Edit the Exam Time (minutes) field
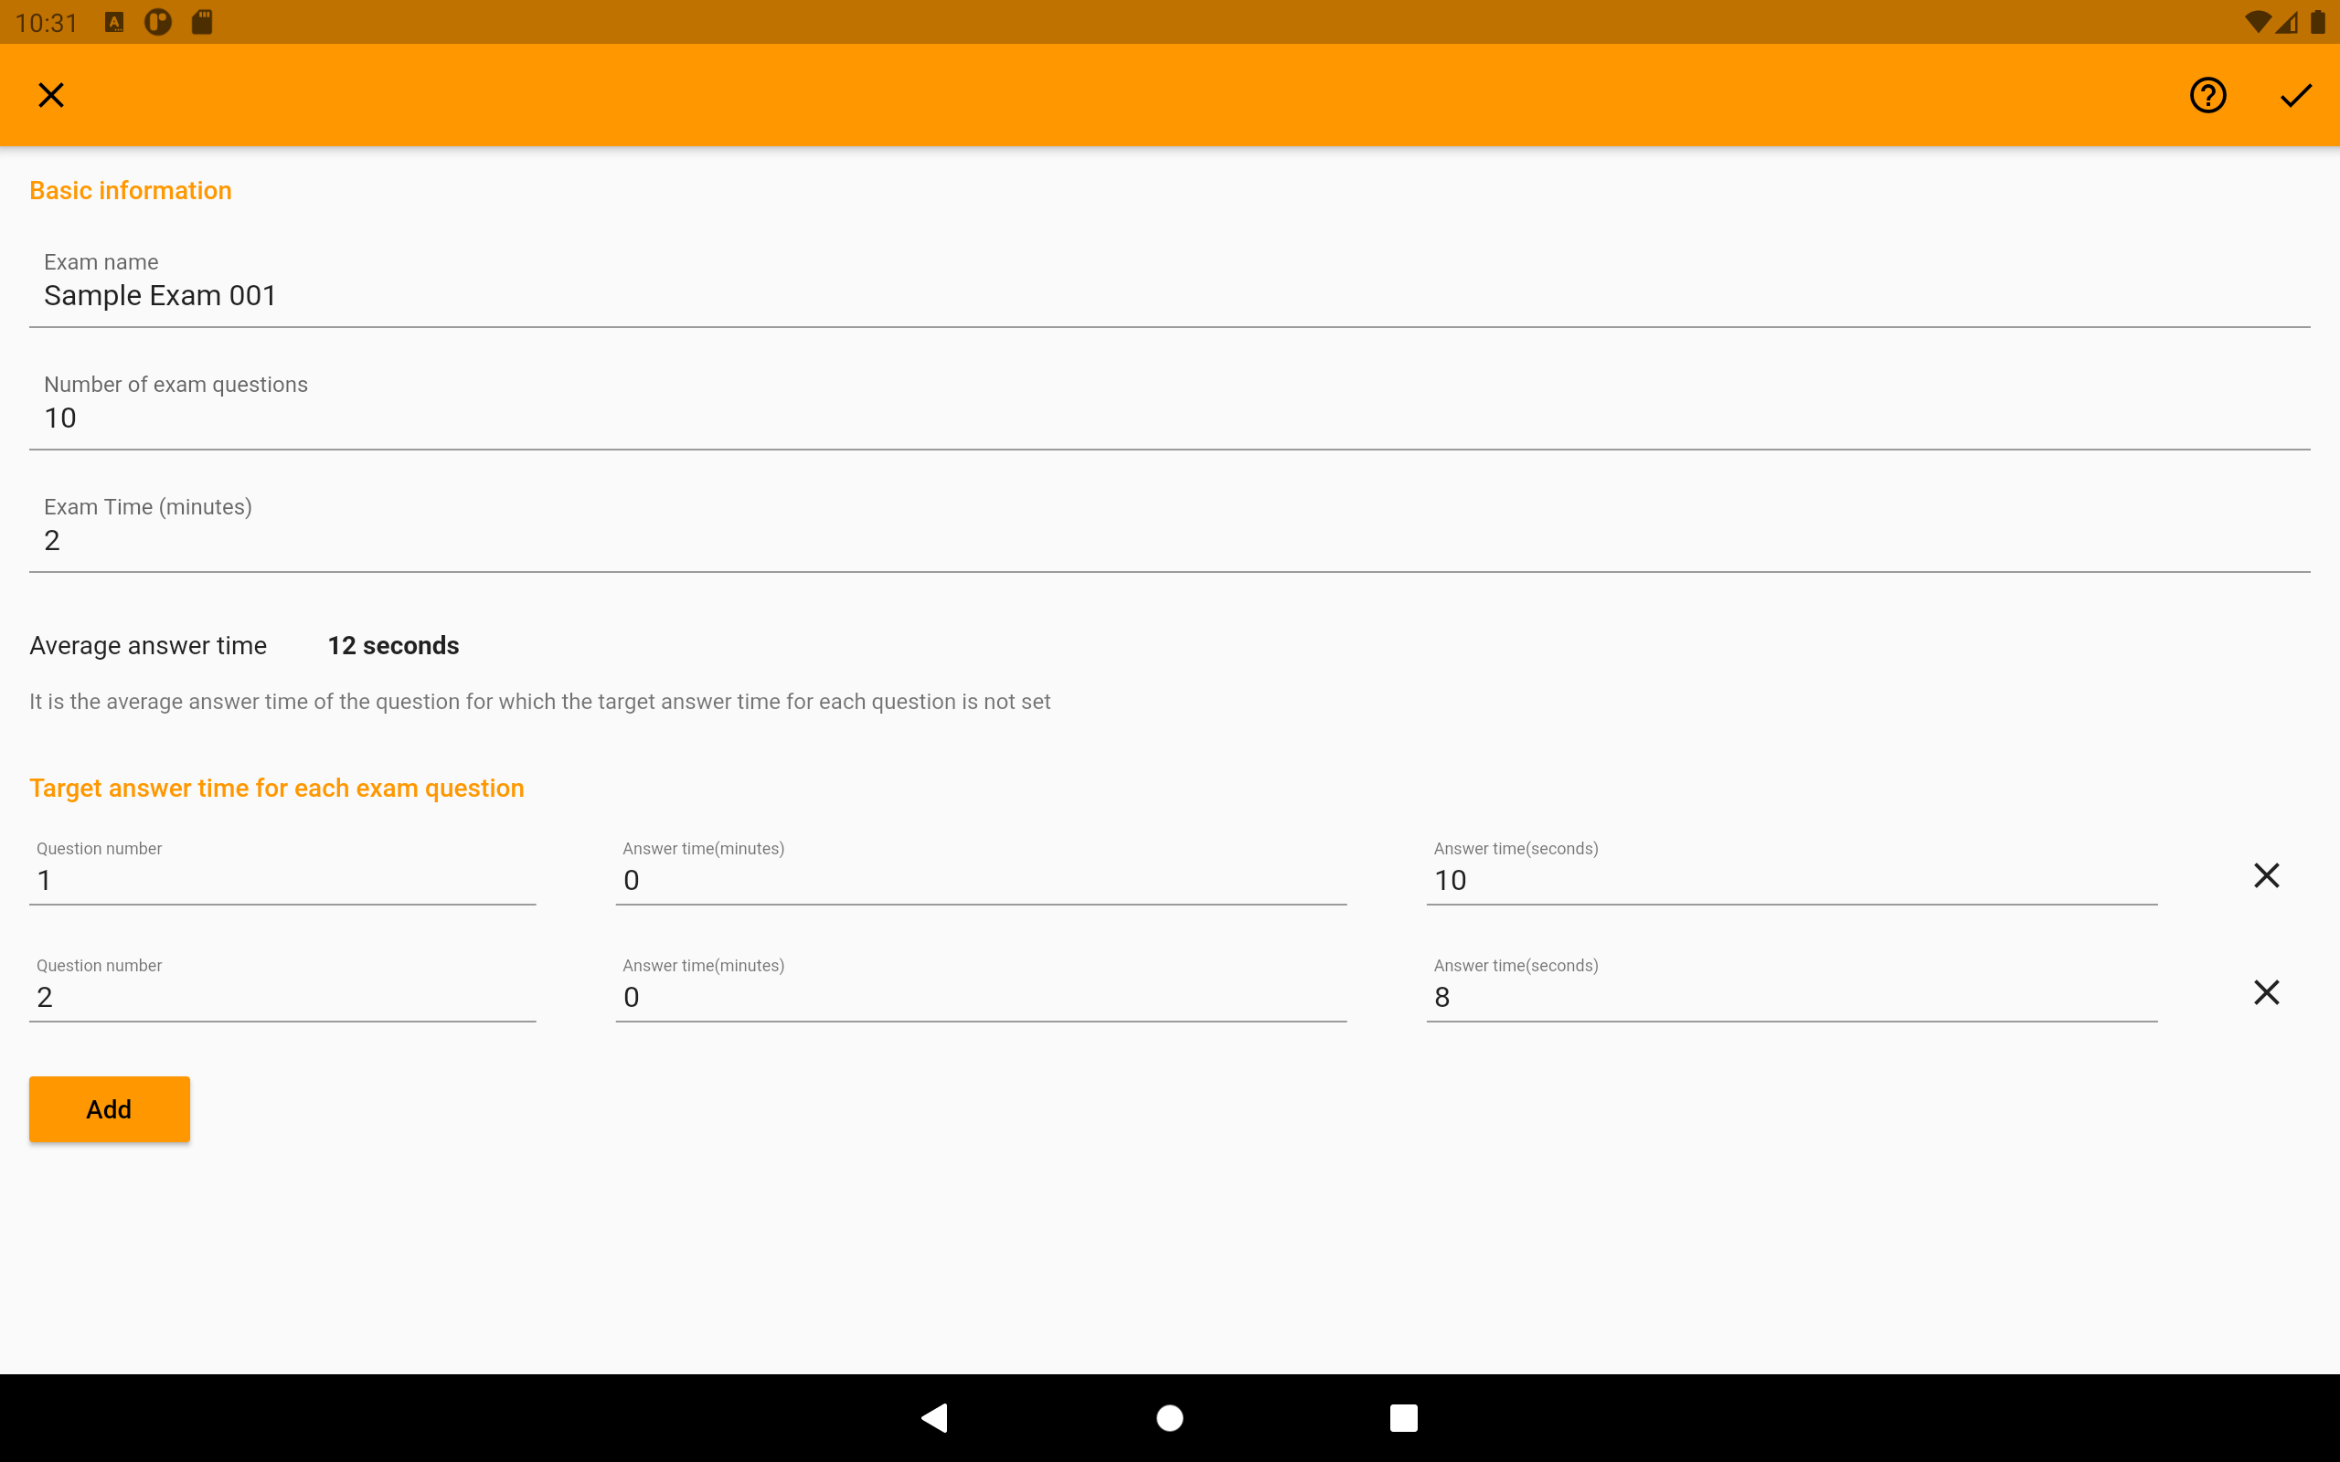2340x1462 pixels. pyautogui.click(x=1170, y=530)
